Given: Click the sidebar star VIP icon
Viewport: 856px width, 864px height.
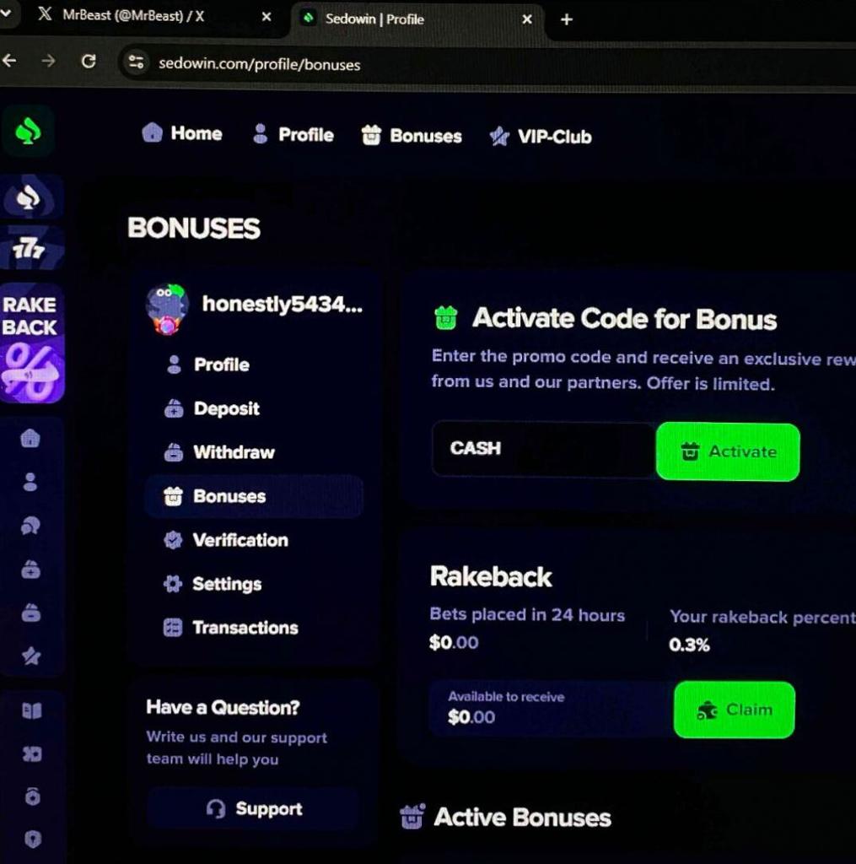Looking at the screenshot, I should (31, 656).
